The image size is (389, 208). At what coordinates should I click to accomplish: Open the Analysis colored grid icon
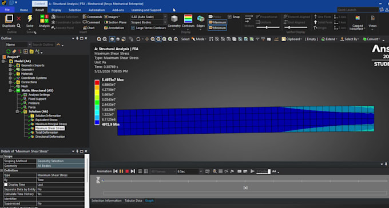(x=44, y=19)
